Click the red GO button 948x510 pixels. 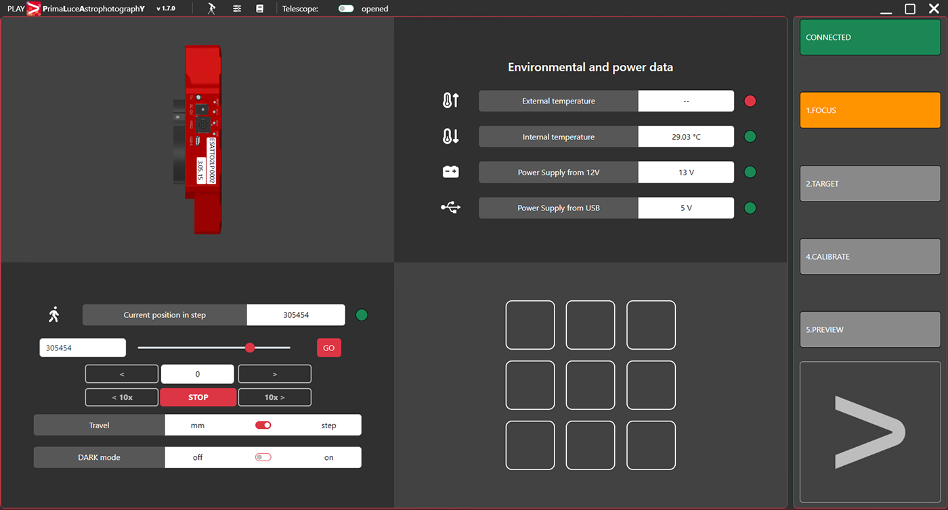pyautogui.click(x=329, y=348)
